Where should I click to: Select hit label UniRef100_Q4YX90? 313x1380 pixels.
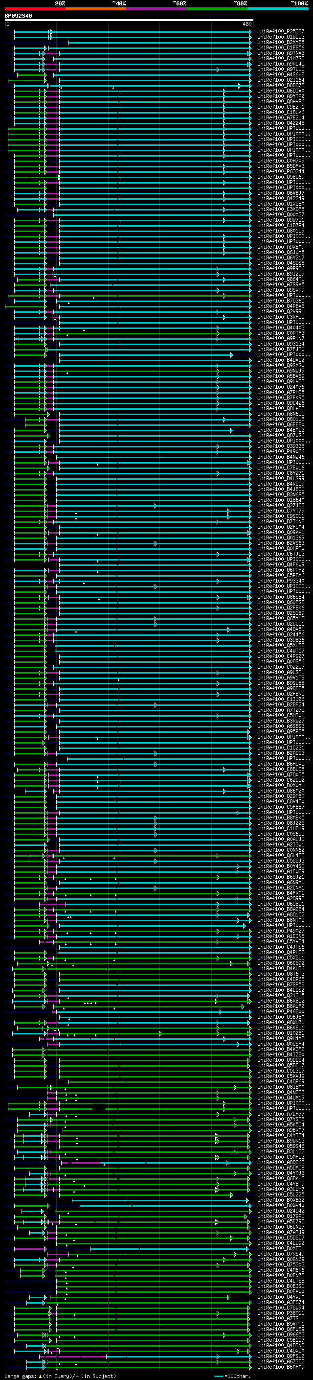pos(280,1297)
